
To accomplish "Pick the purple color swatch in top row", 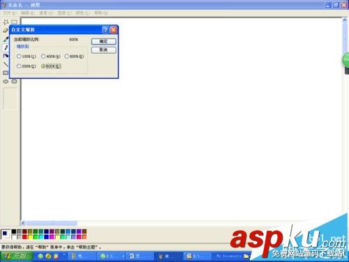I will pos(52,231).
